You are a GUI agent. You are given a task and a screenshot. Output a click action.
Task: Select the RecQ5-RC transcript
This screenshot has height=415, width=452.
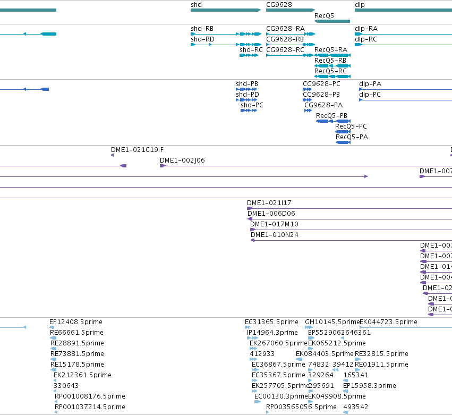tap(332, 77)
